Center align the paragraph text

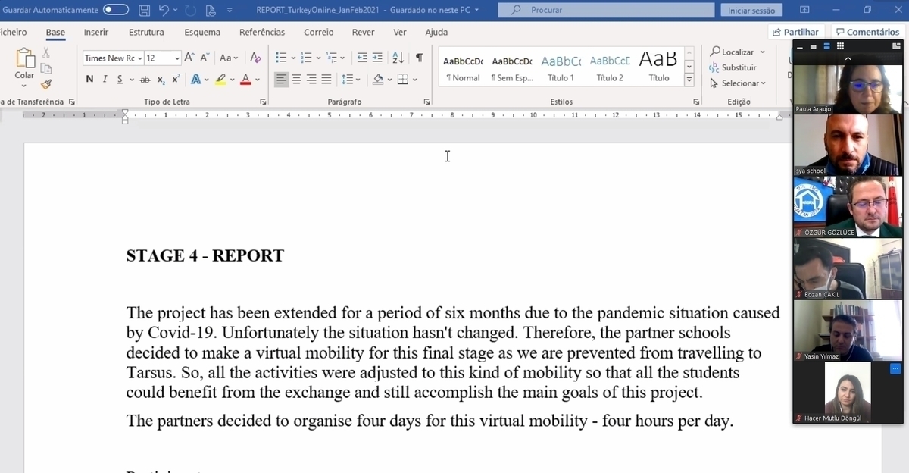(x=296, y=80)
